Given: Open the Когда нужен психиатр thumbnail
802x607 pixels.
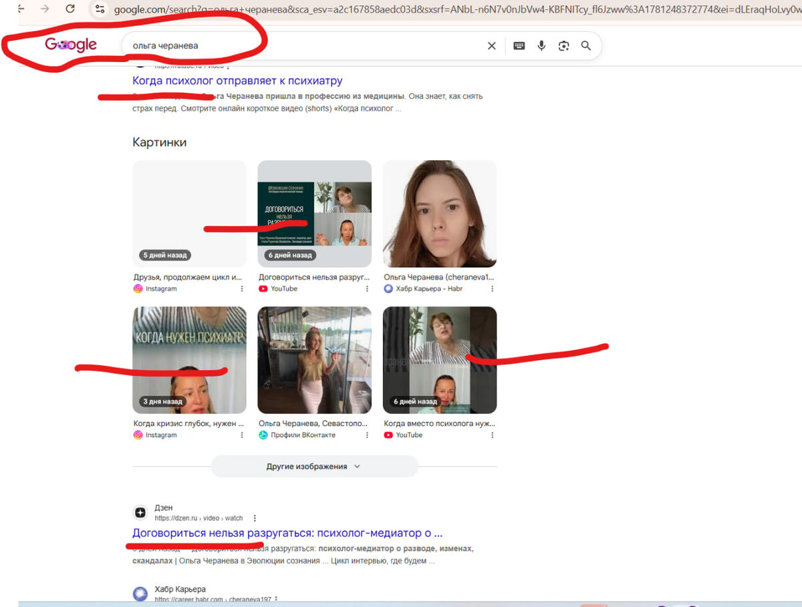Looking at the screenshot, I should (x=189, y=360).
